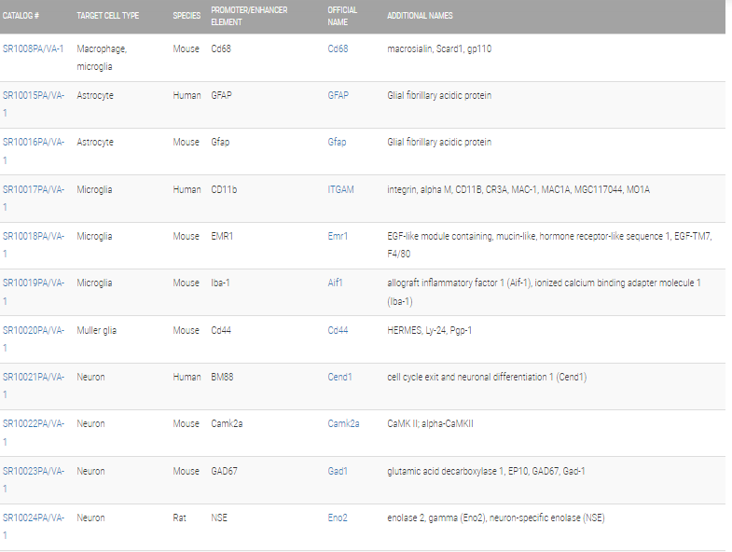Open the Aif1 official name link
The height and width of the screenshot is (552, 732).
coord(335,283)
